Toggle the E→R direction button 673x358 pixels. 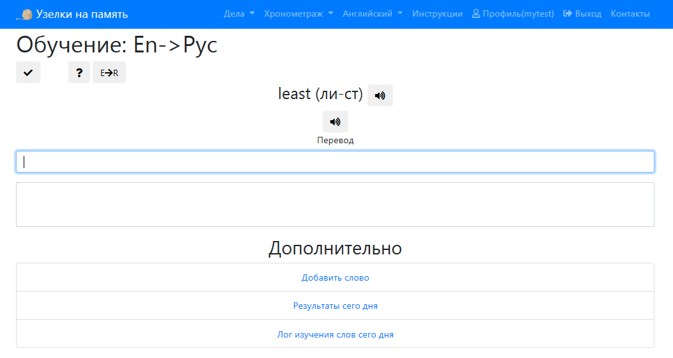pos(109,73)
